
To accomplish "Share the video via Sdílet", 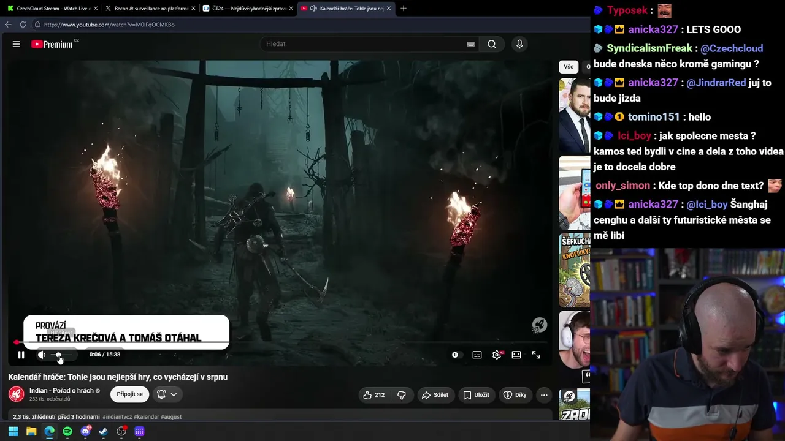I will coord(435,395).
